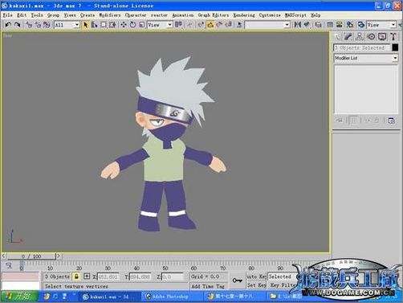Open the Rendering menu
This screenshot has width=403, height=303.
point(244,15)
